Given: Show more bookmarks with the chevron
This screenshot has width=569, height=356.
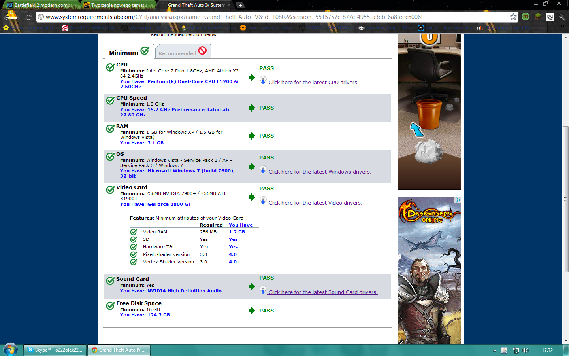Looking at the screenshot, I should (x=562, y=26).
